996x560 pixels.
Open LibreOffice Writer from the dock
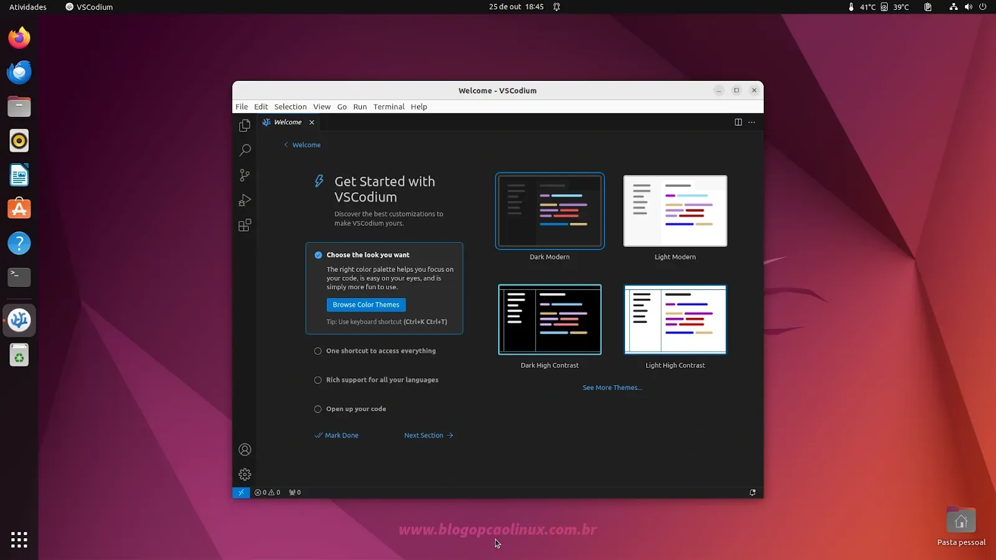(19, 175)
